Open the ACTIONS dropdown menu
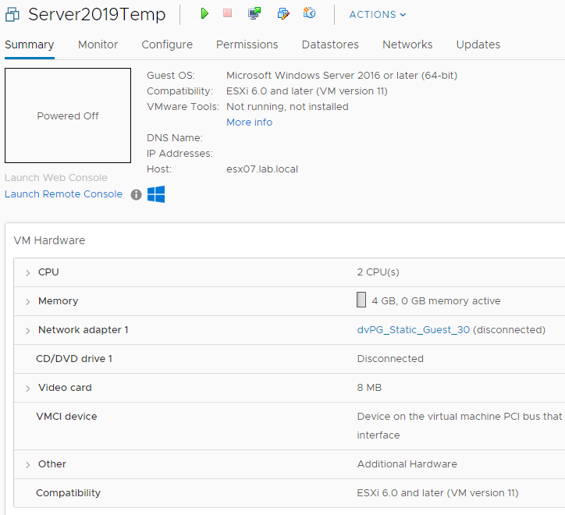The height and width of the screenshot is (515, 565). (378, 15)
